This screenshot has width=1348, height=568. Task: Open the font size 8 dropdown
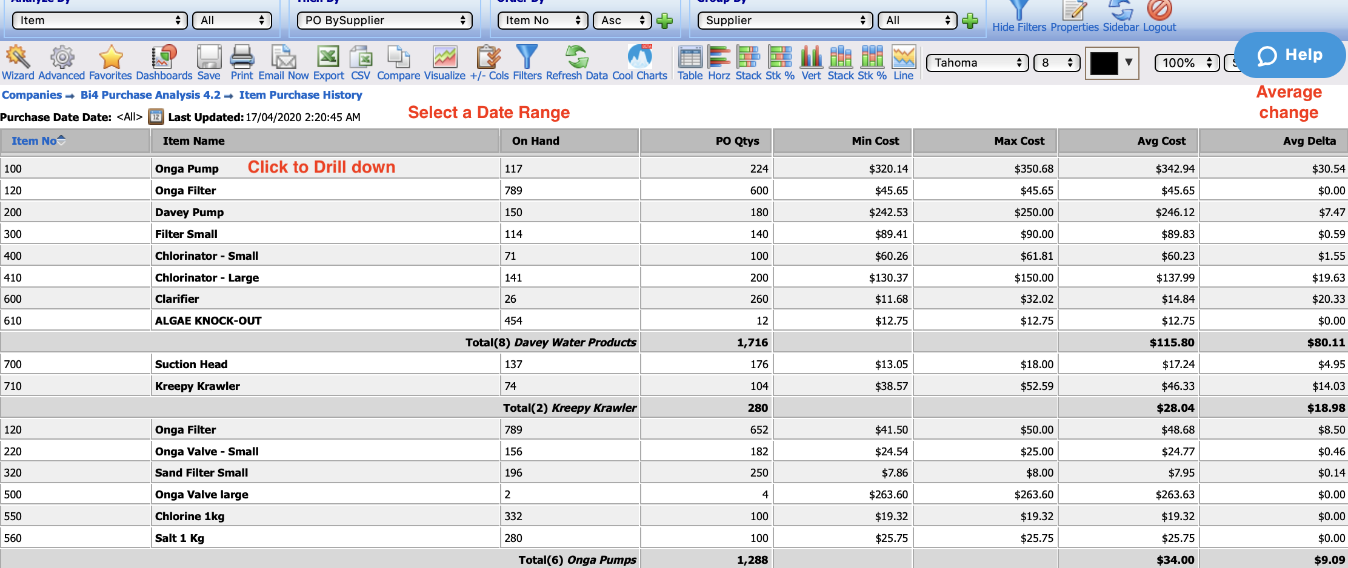pyautogui.click(x=1057, y=62)
